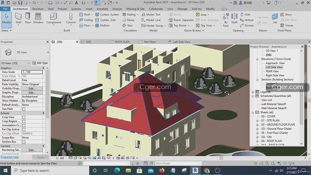This screenshot has width=311, height=175.
Task: Select the Window tool
Action: click(38, 18)
